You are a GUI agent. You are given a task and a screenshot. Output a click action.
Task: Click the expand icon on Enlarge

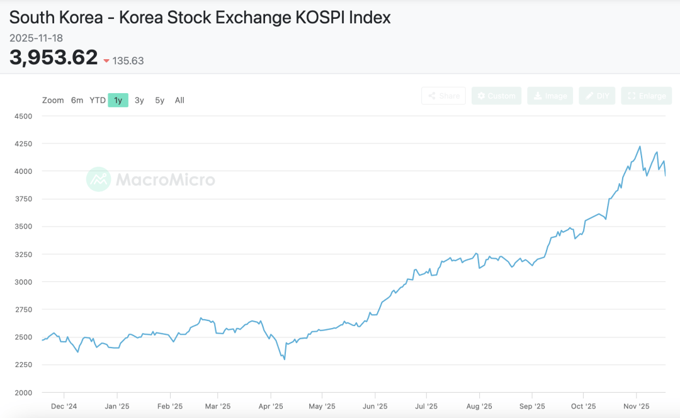[x=632, y=96]
